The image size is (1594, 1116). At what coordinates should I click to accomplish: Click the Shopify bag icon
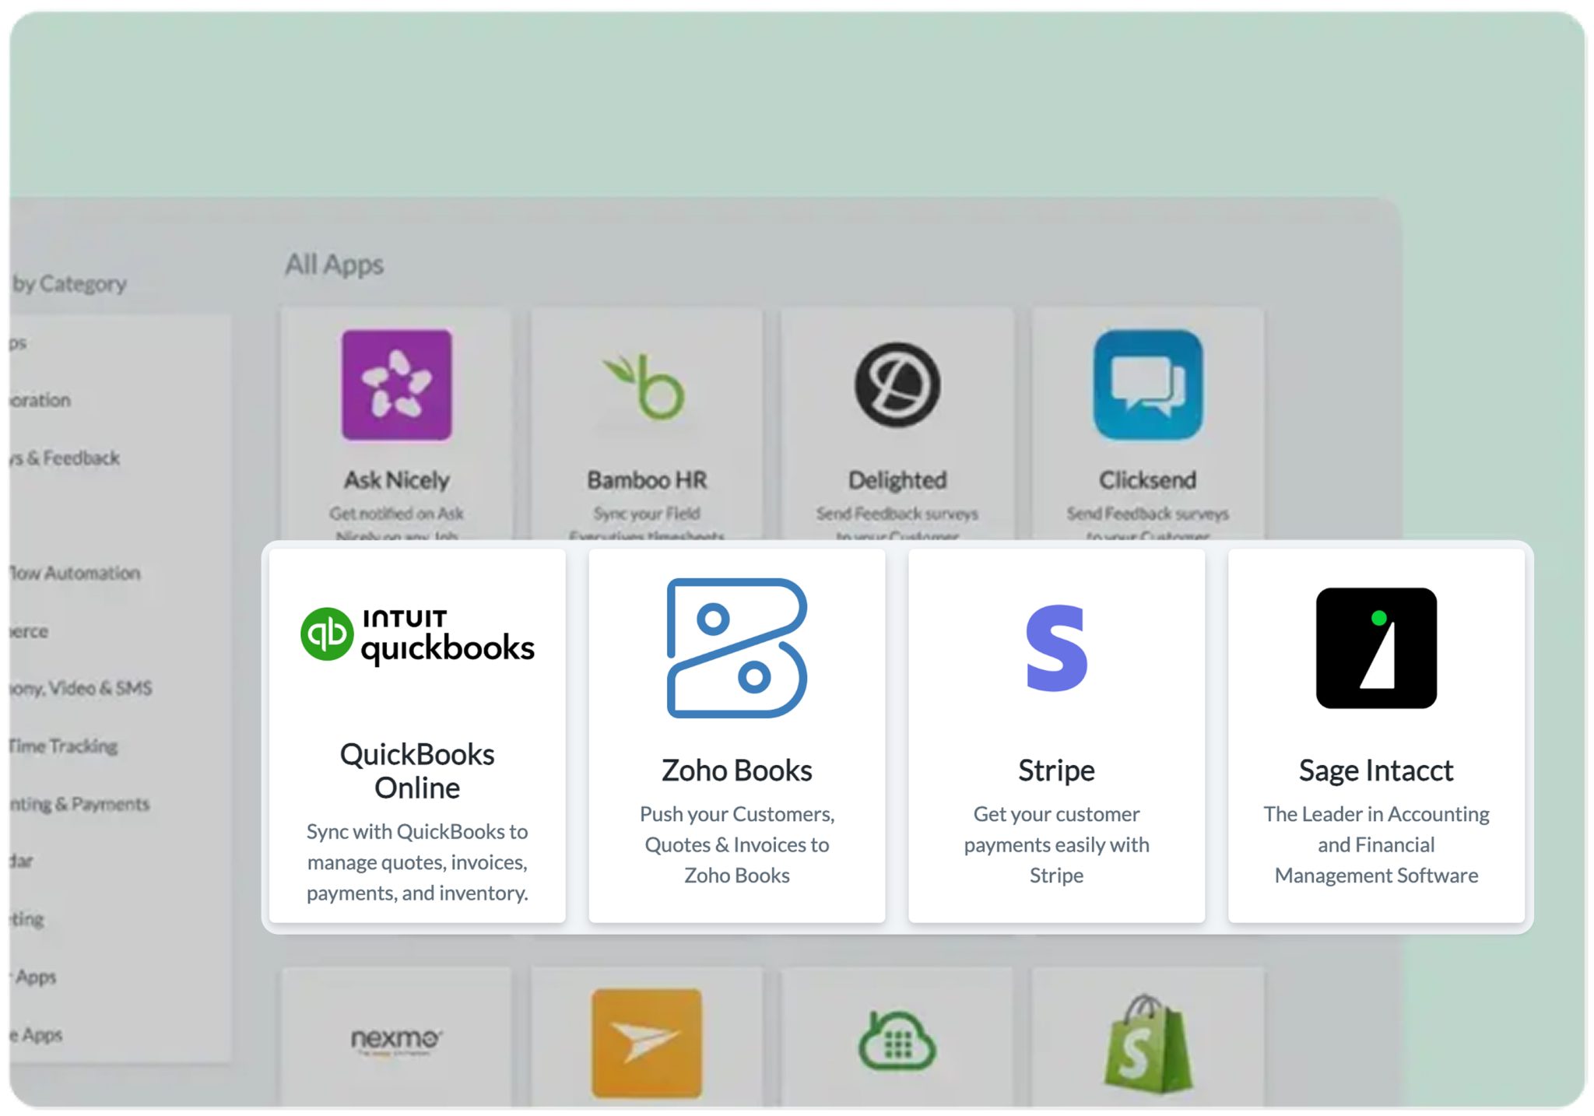coord(1147,1044)
